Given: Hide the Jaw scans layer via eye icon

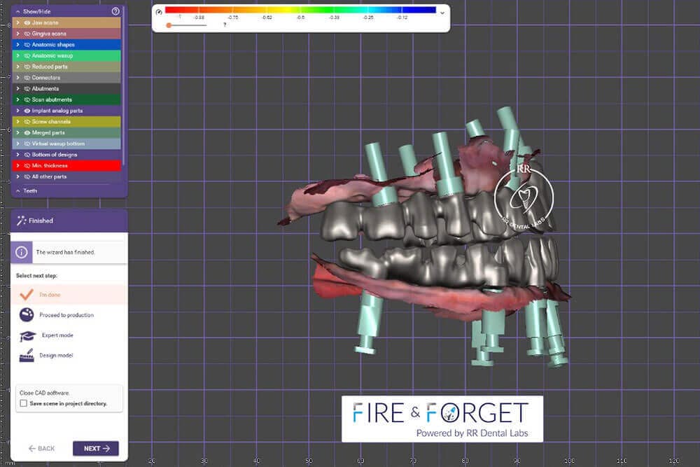Looking at the screenshot, I should (x=27, y=22).
